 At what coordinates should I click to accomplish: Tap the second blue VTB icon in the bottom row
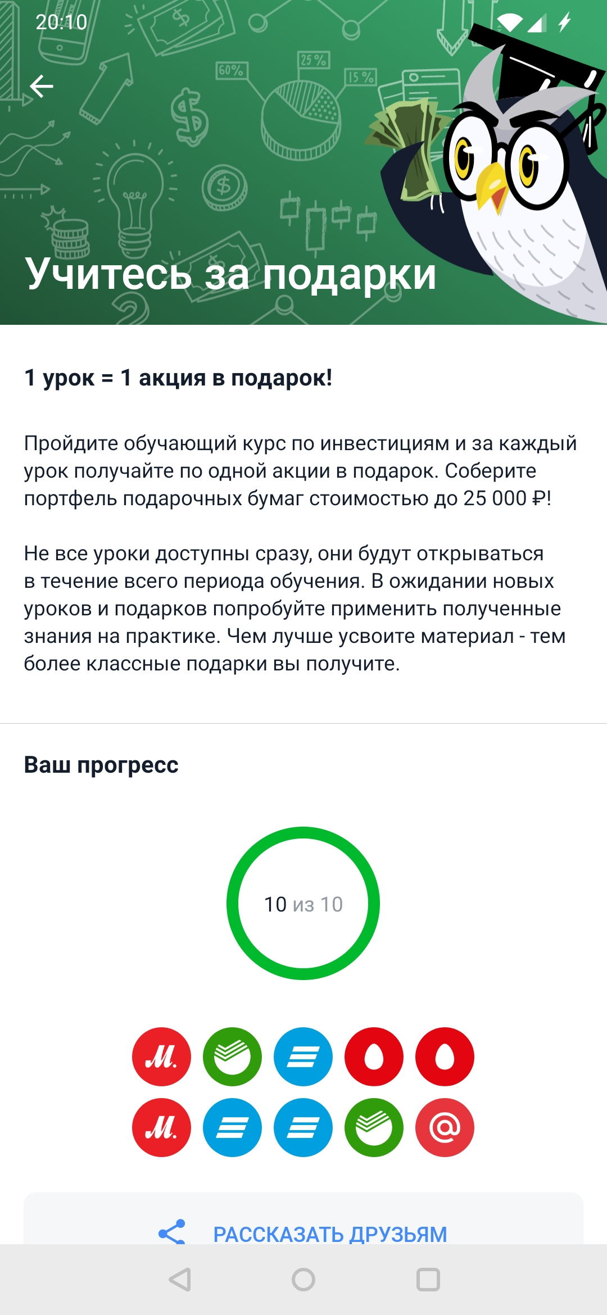232,1127
